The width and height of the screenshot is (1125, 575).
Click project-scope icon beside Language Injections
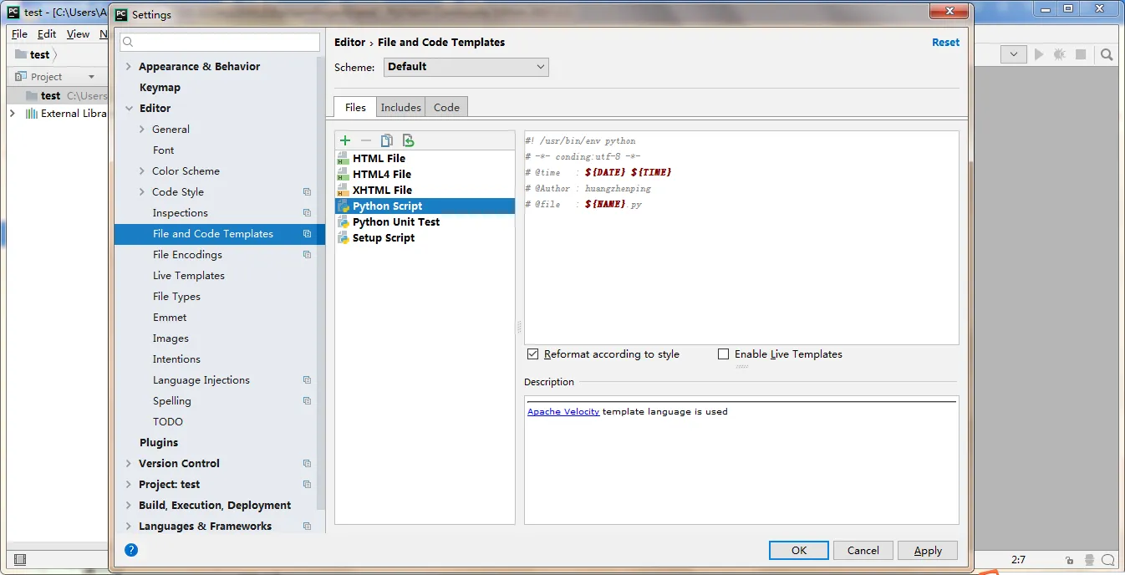click(307, 380)
